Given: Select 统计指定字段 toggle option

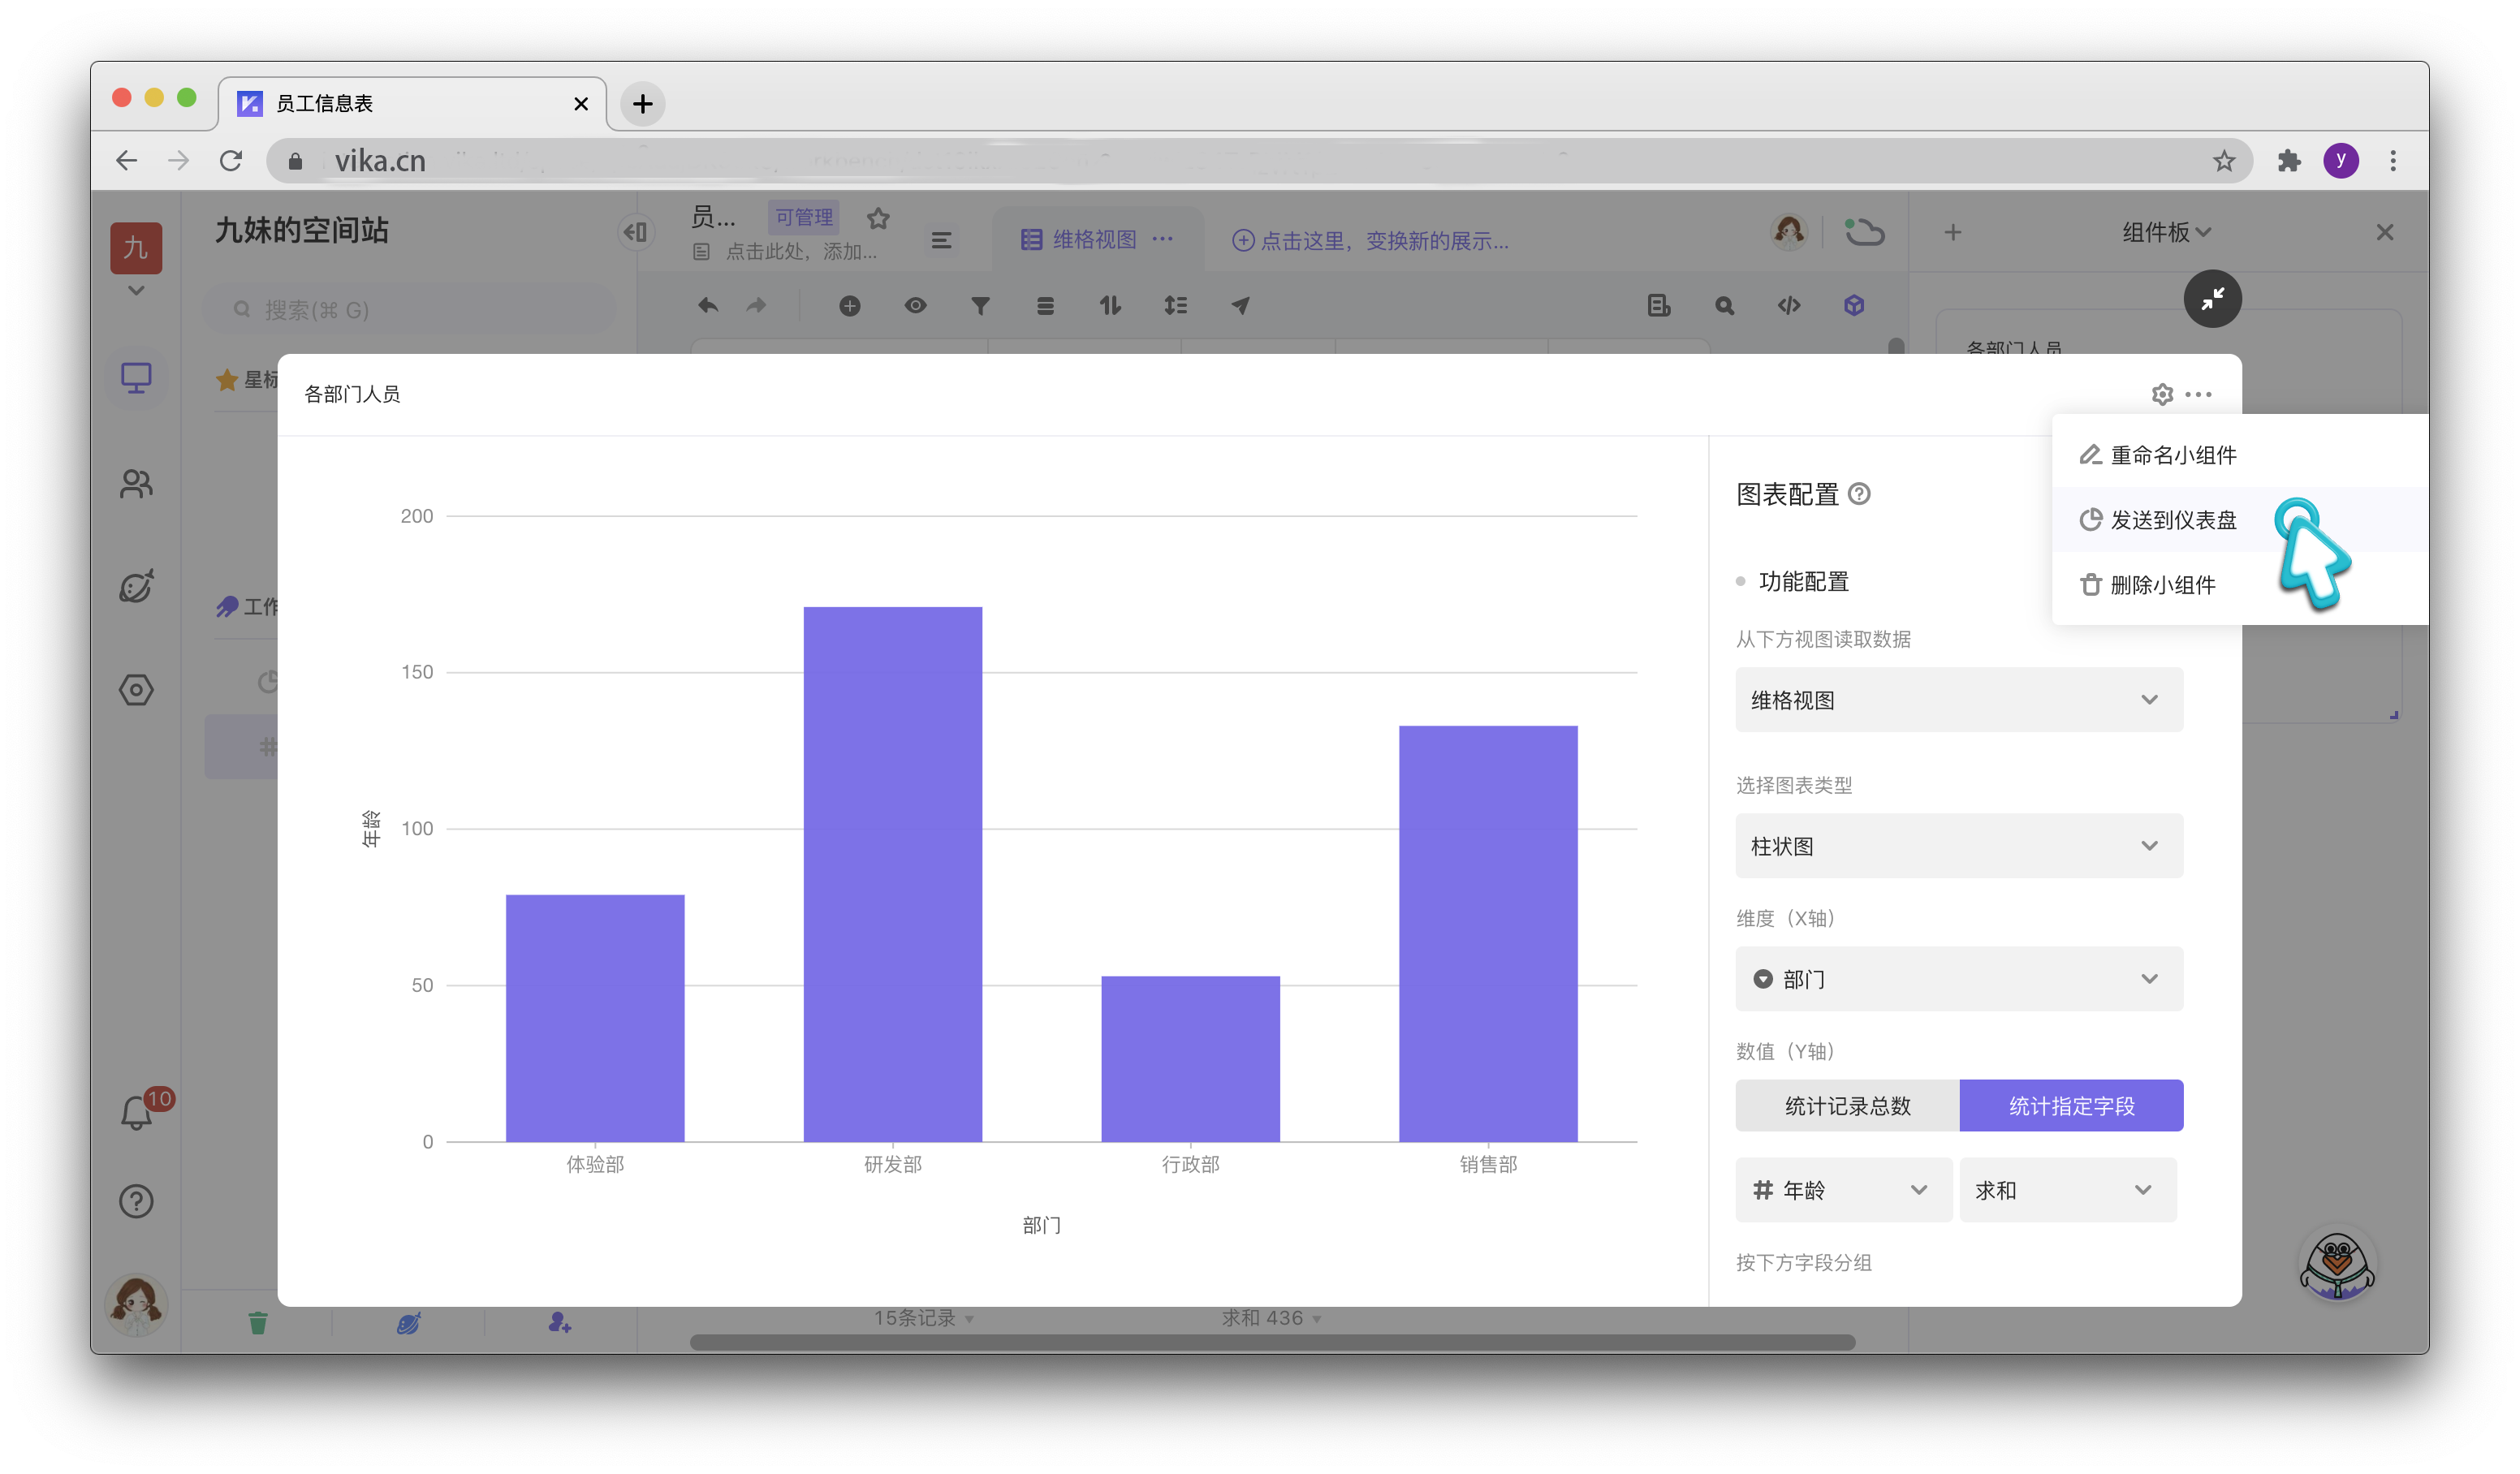Looking at the screenshot, I should click(x=2070, y=1105).
